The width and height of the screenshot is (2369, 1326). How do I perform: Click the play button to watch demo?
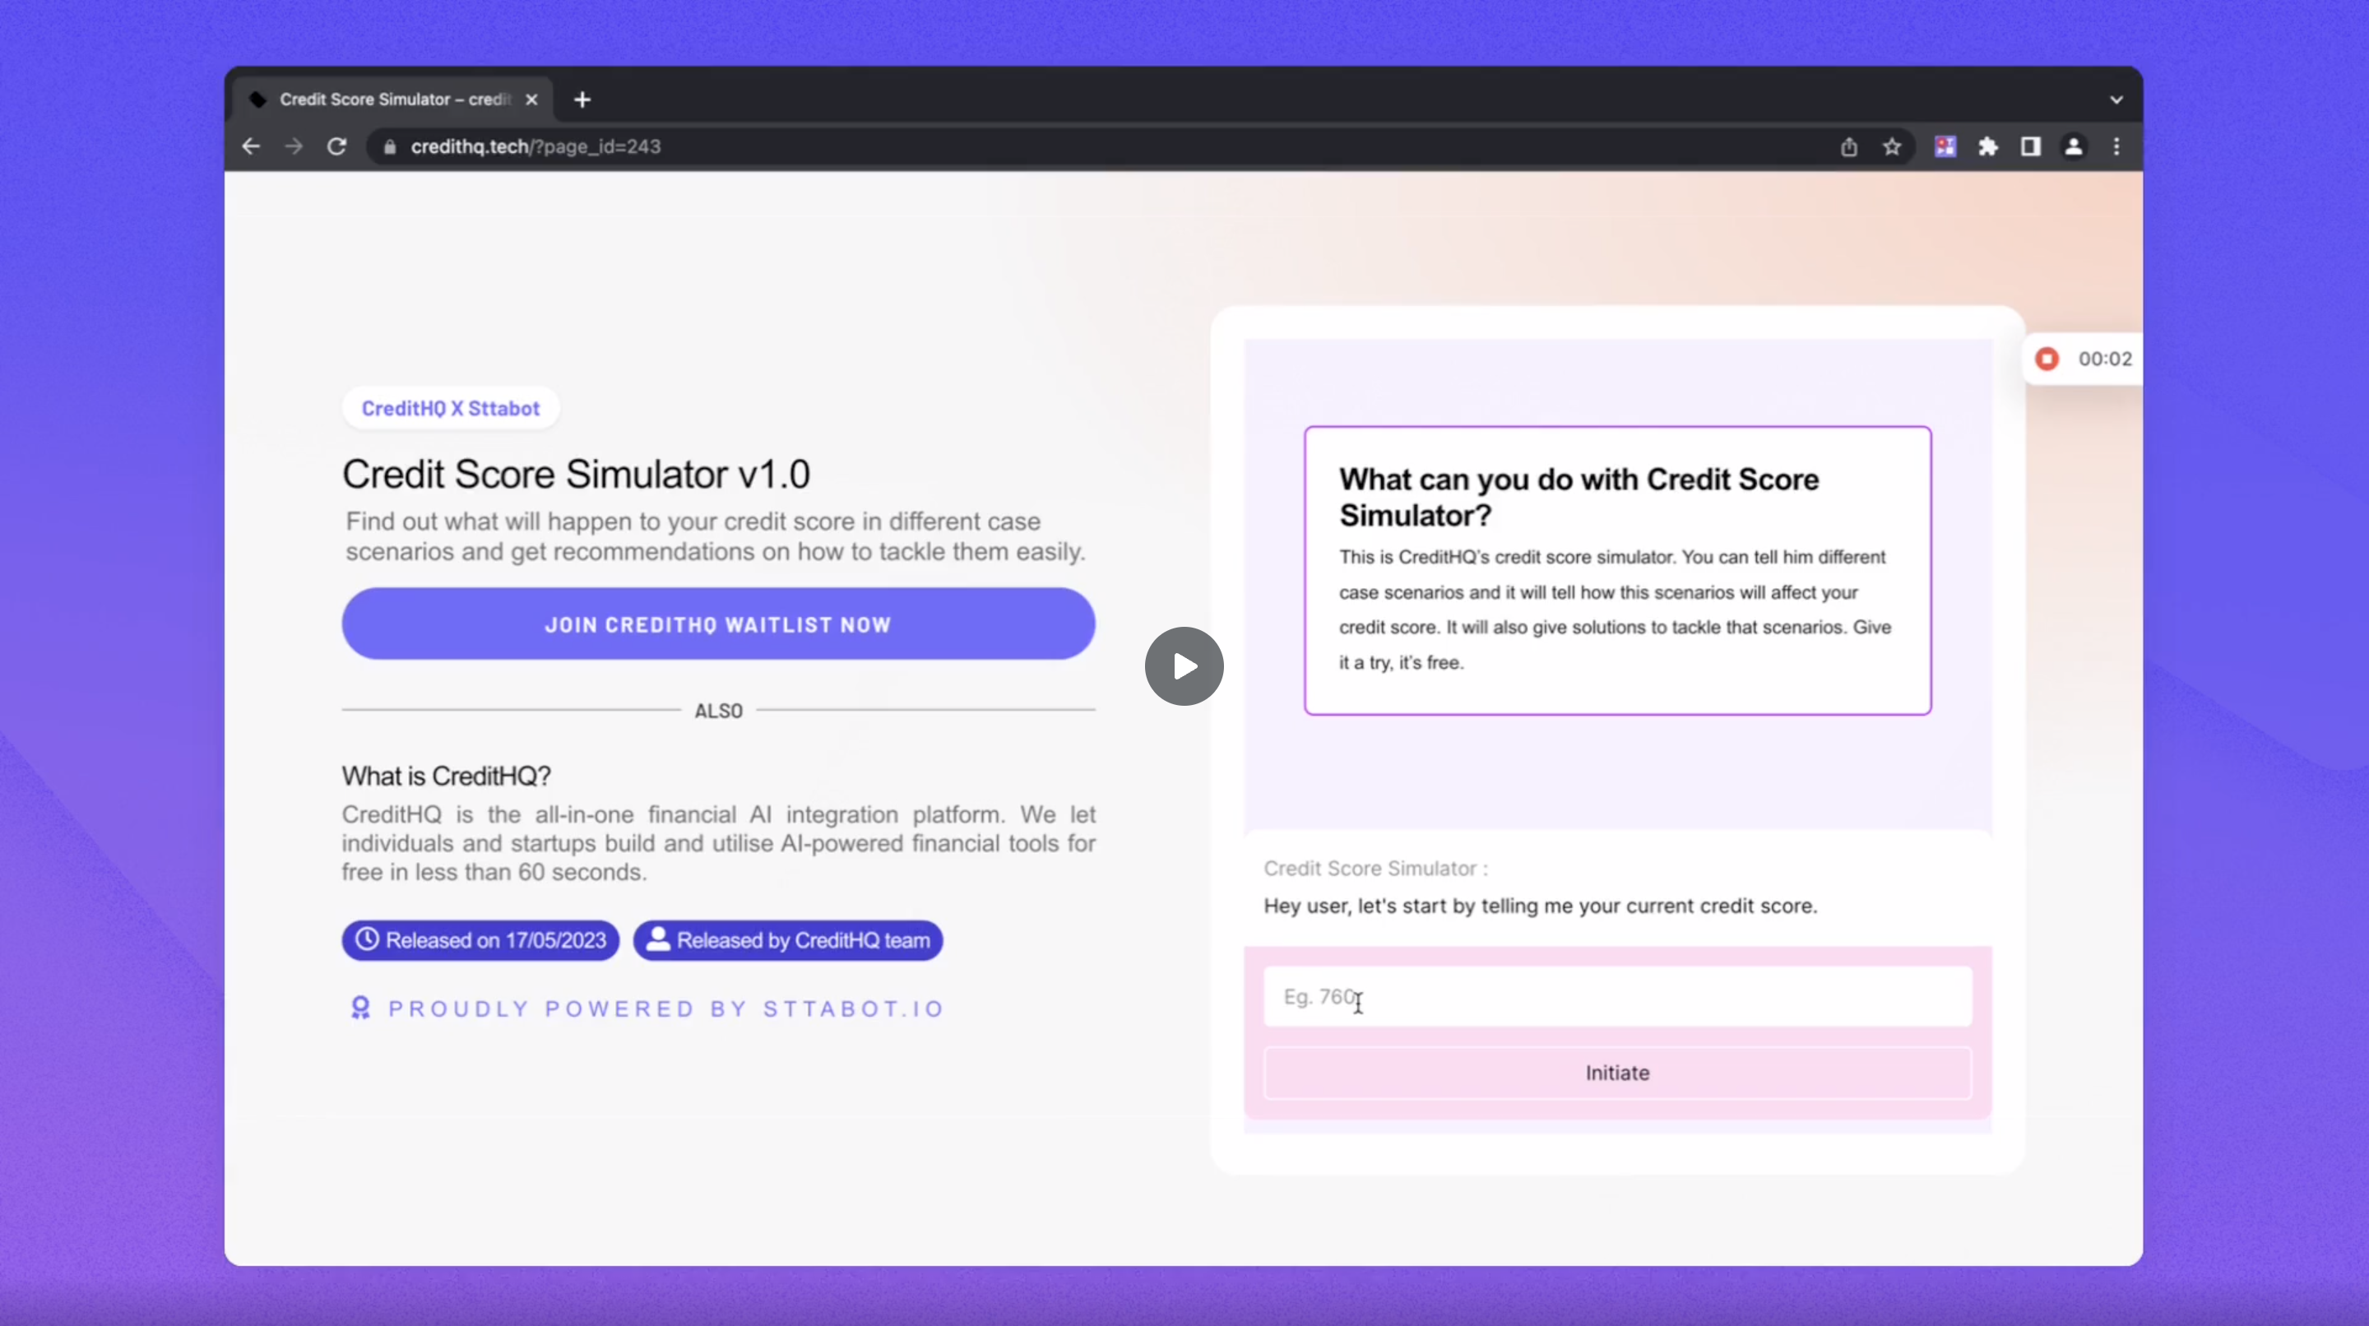[1184, 665]
